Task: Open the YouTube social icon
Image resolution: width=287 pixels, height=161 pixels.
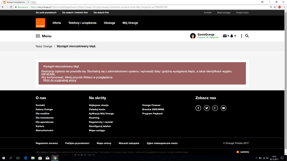Action: (x=224, y=108)
